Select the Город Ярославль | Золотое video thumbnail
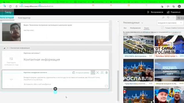This screenshot has height=103, width=184. coord(139,70)
